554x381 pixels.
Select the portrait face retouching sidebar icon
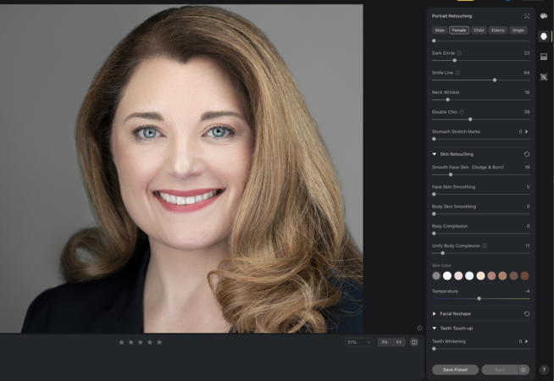(544, 36)
